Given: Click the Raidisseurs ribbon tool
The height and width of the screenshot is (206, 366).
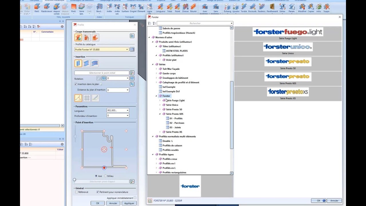Looking at the screenshot, I should [47, 8].
